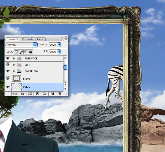165x152 pixels.
Task: Click the Zebra layer thumbnail
Action: (x=16, y=87)
